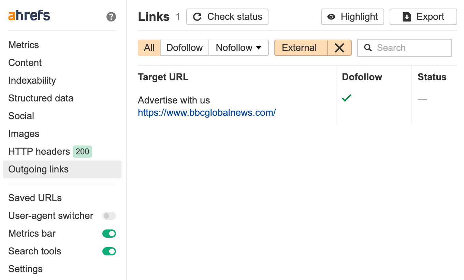Open the bbcglobalnews.com target URL link
The height and width of the screenshot is (280, 464).
[207, 112]
